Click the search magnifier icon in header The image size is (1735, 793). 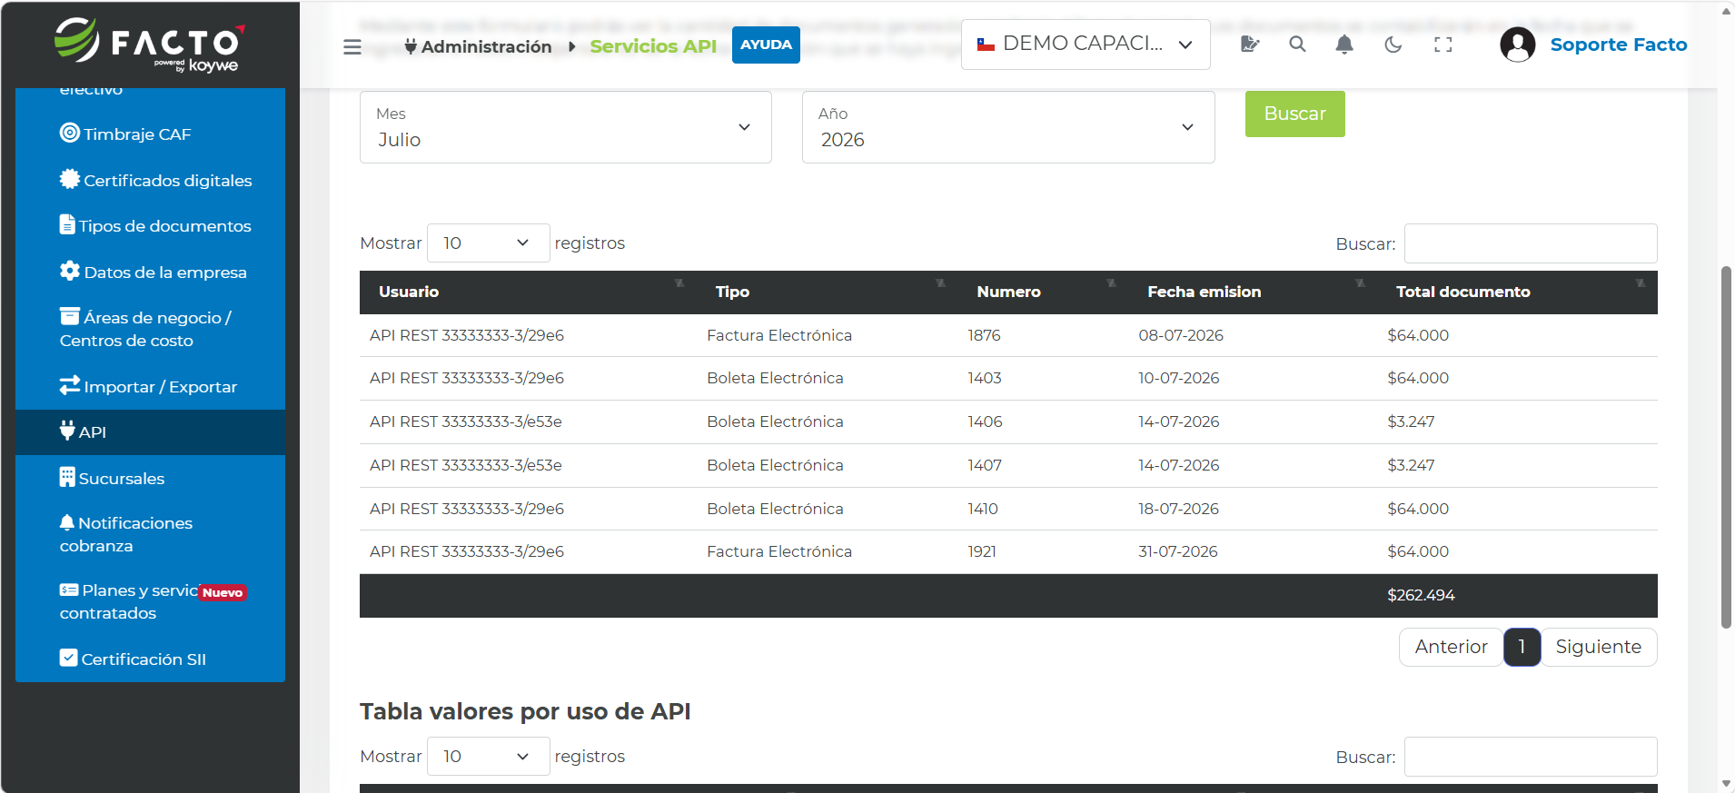pyautogui.click(x=1297, y=44)
